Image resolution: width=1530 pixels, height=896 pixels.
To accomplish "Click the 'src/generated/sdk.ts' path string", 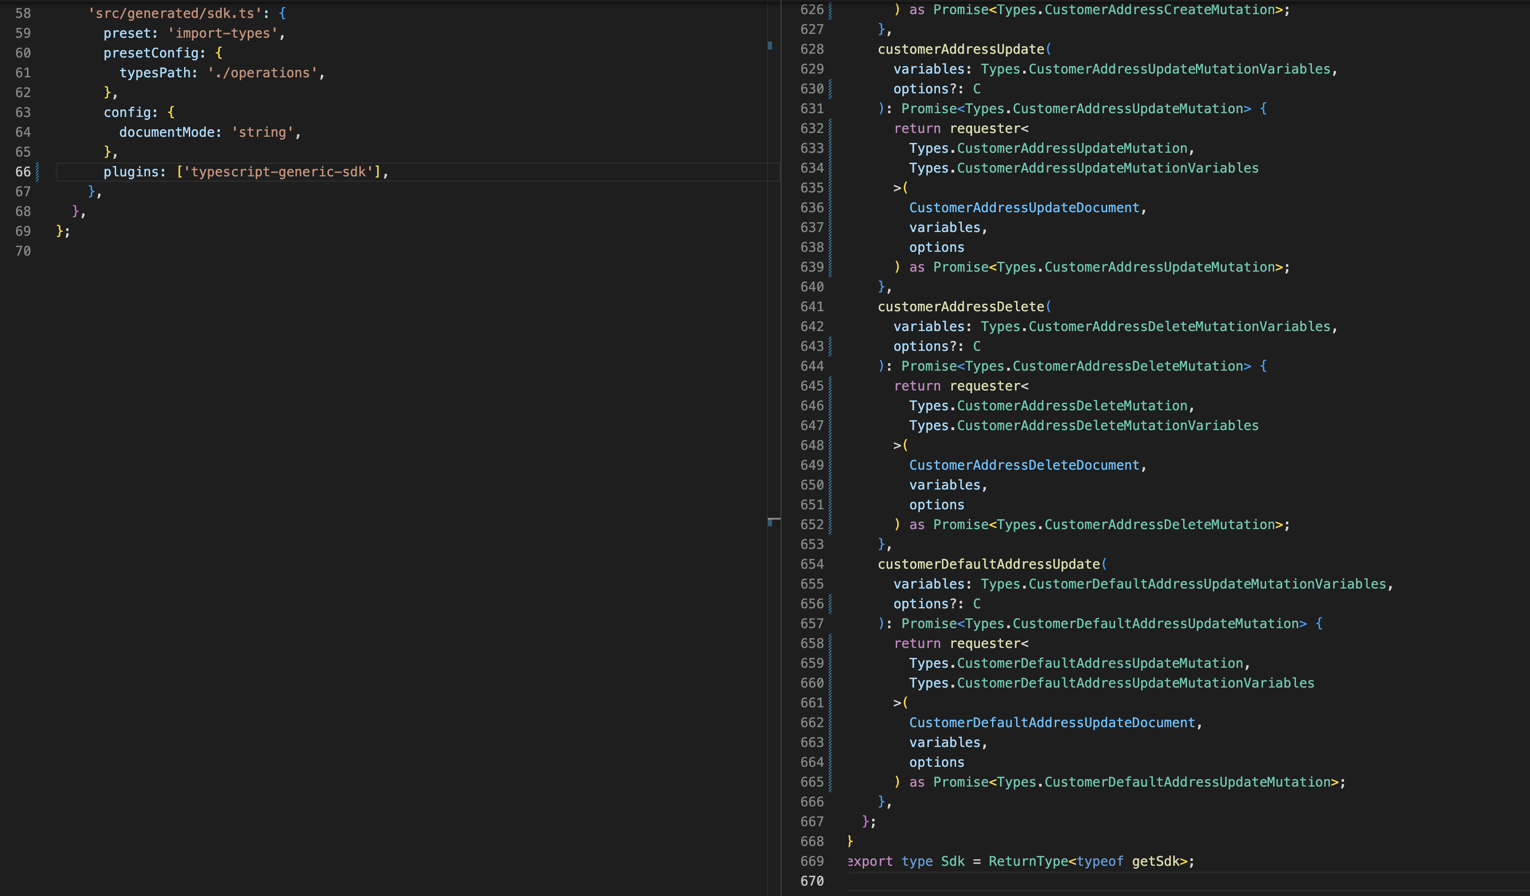I will tap(175, 13).
